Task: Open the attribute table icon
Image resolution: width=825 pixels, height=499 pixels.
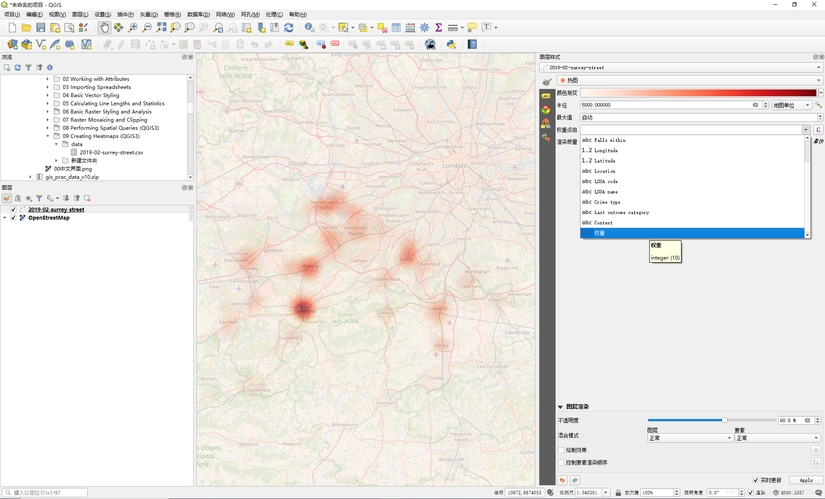Action: click(396, 28)
